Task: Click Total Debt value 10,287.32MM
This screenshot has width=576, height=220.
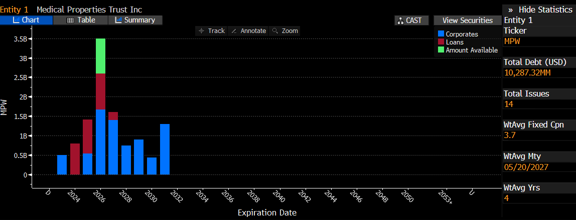Action: point(527,72)
